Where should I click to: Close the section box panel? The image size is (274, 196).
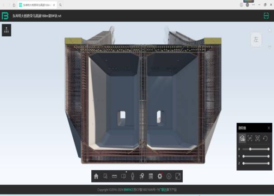point(269,128)
